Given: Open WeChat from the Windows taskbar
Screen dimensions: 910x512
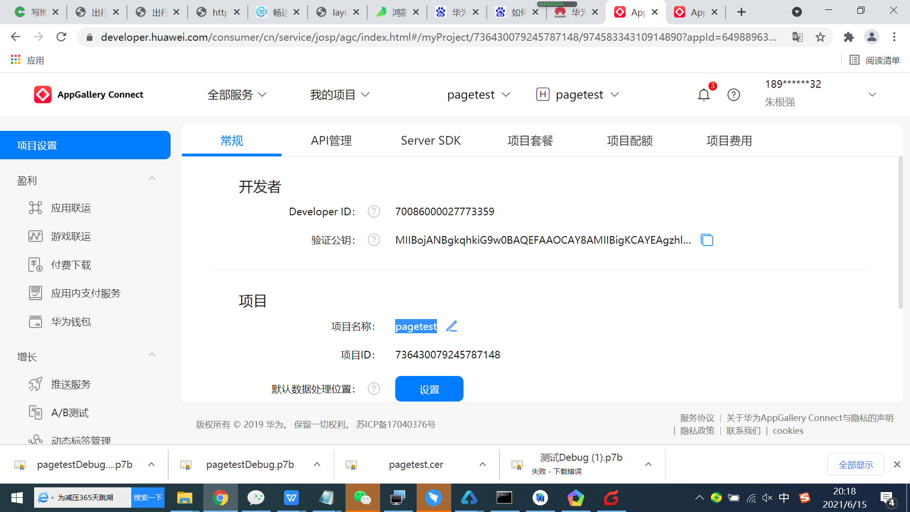Looking at the screenshot, I should pos(363,498).
